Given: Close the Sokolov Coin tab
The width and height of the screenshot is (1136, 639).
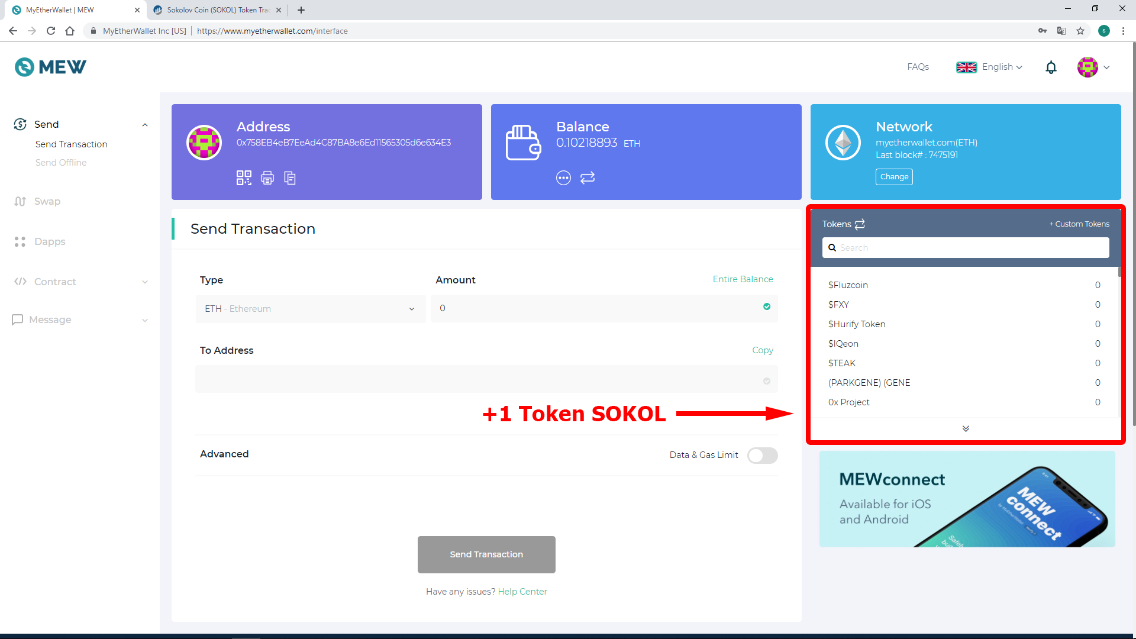Looking at the screenshot, I should pyautogui.click(x=279, y=10).
